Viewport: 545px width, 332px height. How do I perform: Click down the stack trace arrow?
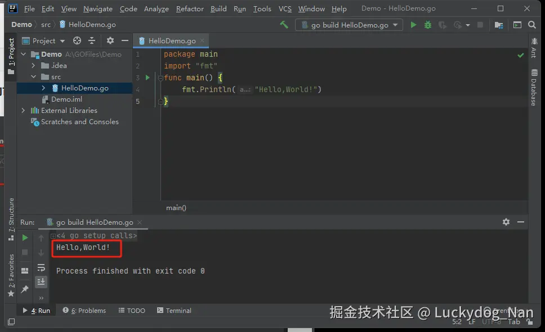[41, 253]
